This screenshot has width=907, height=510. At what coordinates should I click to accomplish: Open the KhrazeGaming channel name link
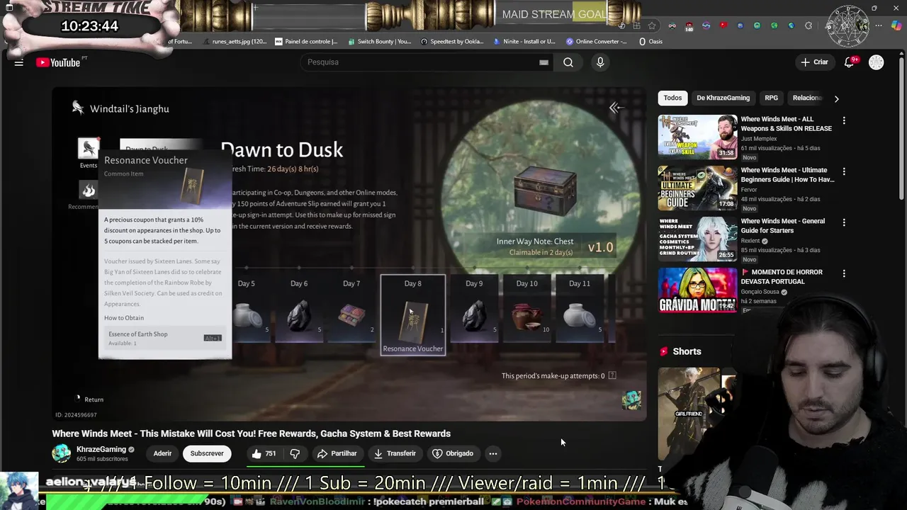[101, 449]
